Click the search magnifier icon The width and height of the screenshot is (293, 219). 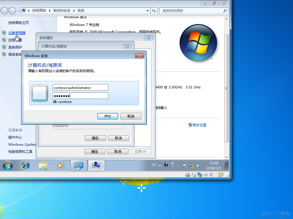[x=225, y=11]
